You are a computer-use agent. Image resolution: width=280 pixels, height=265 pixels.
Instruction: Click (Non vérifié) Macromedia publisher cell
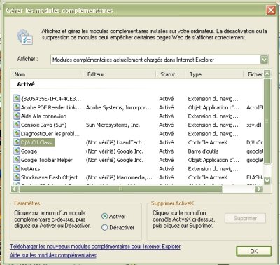119,177
